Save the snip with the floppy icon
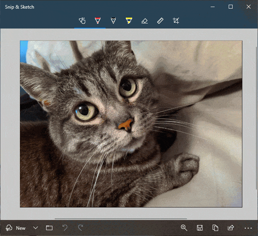Screen dimensions: 258x236 tap(200, 228)
